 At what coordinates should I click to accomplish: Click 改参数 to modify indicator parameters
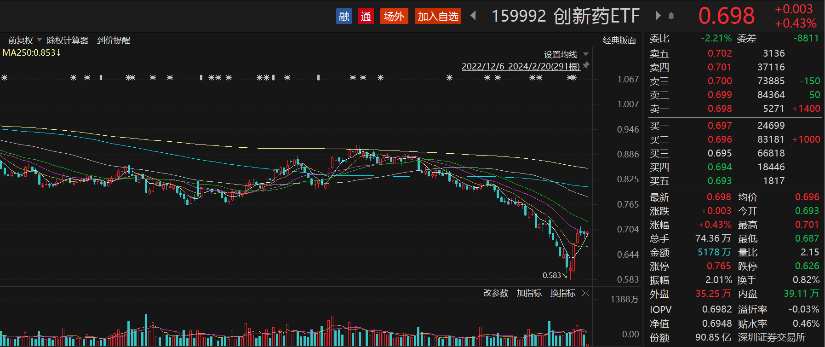(x=495, y=293)
